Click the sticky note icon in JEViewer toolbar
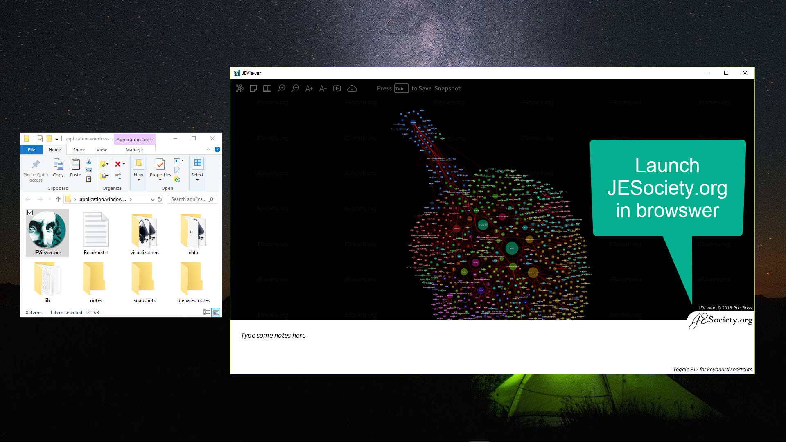786x442 pixels. (x=253, y=88)
